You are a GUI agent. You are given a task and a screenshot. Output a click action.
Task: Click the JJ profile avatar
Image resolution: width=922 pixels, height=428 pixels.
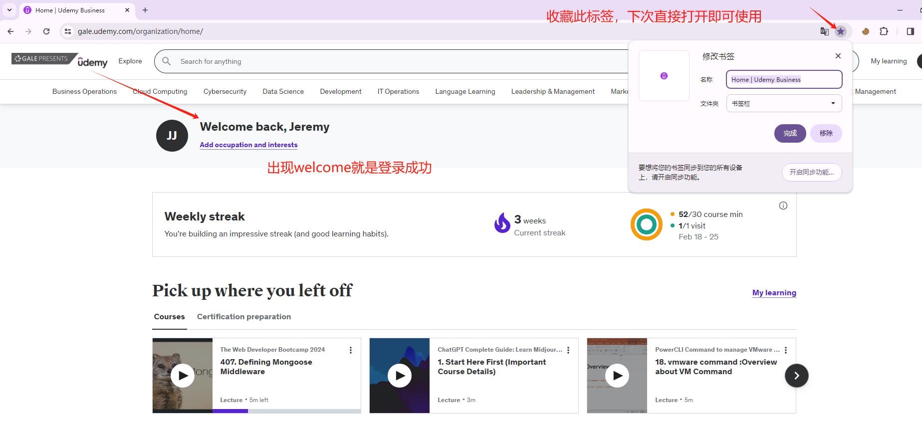pyautogui.click(x=172, y=136)
